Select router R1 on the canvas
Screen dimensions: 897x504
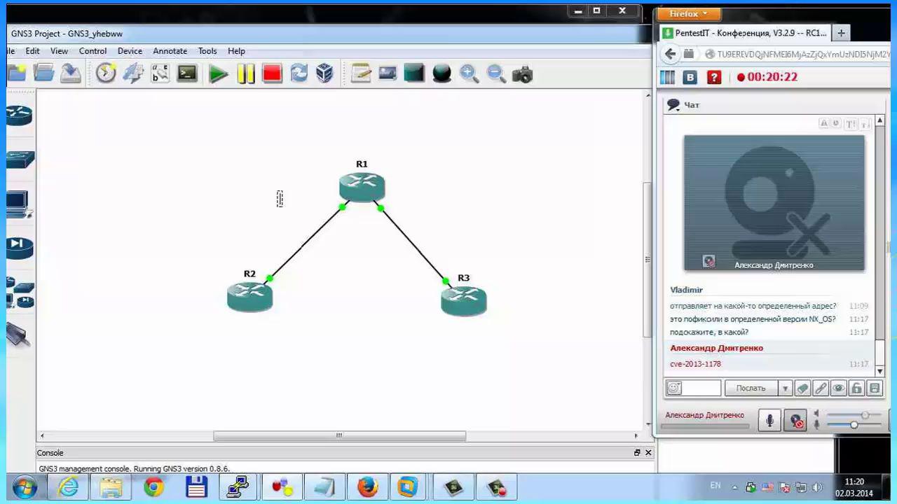362,188
